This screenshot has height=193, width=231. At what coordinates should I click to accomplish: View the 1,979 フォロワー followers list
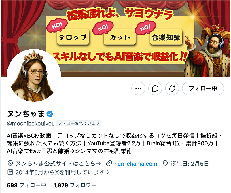75,185
